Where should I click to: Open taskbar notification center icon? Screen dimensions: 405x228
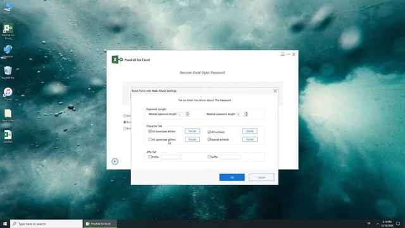click(x=398, y=224)
